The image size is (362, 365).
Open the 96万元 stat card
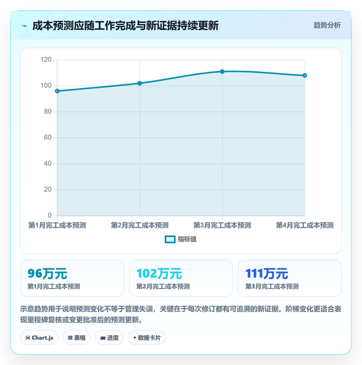72,278
